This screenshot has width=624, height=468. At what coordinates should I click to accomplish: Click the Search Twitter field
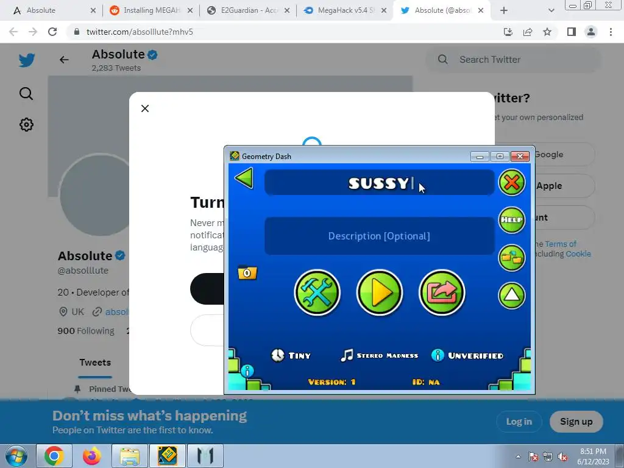click(513, 60)
